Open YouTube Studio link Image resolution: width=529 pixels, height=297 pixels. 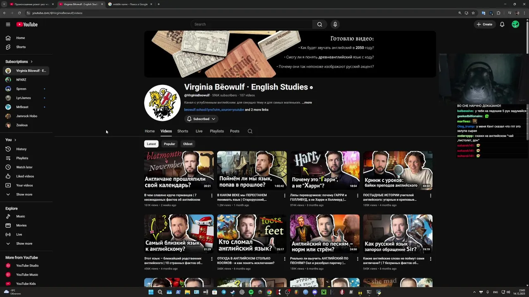coord(26,266)
